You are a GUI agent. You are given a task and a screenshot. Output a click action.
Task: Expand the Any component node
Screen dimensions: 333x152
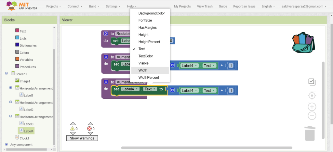7,144
